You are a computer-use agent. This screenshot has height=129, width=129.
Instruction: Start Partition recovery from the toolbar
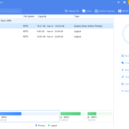pyautogui.click(x=105, y=11)
